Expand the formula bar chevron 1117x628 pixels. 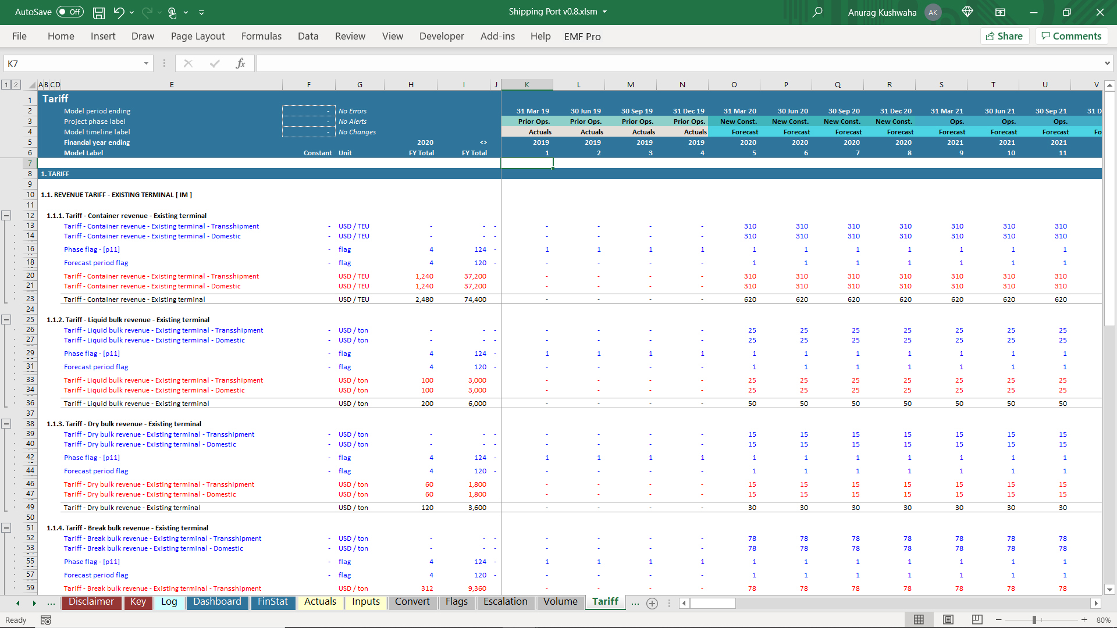[x=1107, y=63]
